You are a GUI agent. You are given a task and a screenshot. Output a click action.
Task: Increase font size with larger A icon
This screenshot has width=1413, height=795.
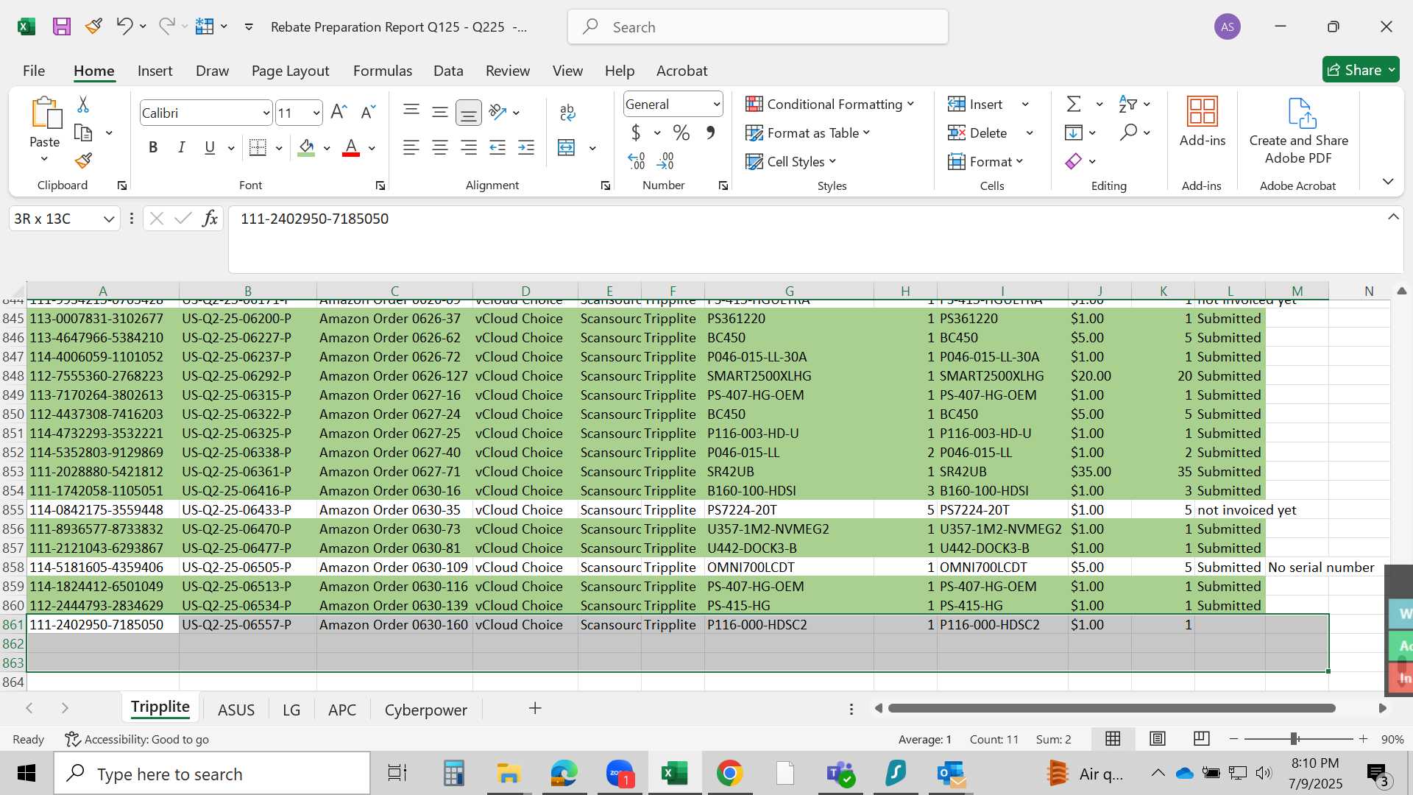click(339, 112)
